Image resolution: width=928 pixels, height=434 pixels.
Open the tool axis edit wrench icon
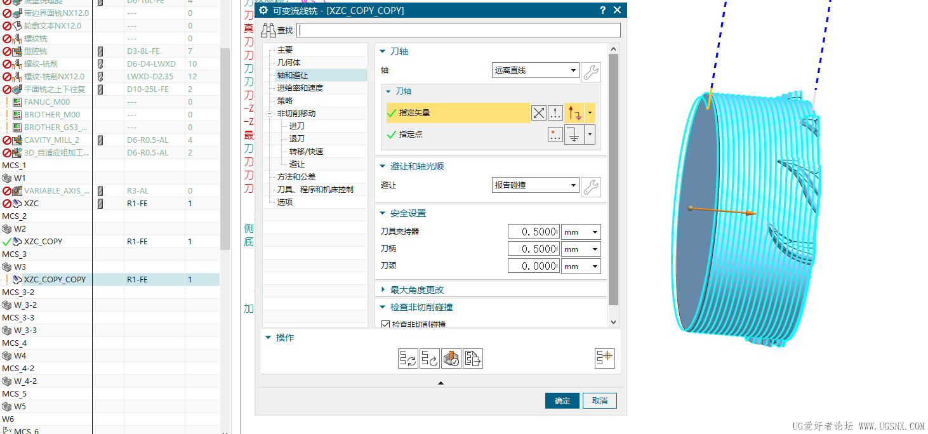pyautogui.click(x=590, y=71)
